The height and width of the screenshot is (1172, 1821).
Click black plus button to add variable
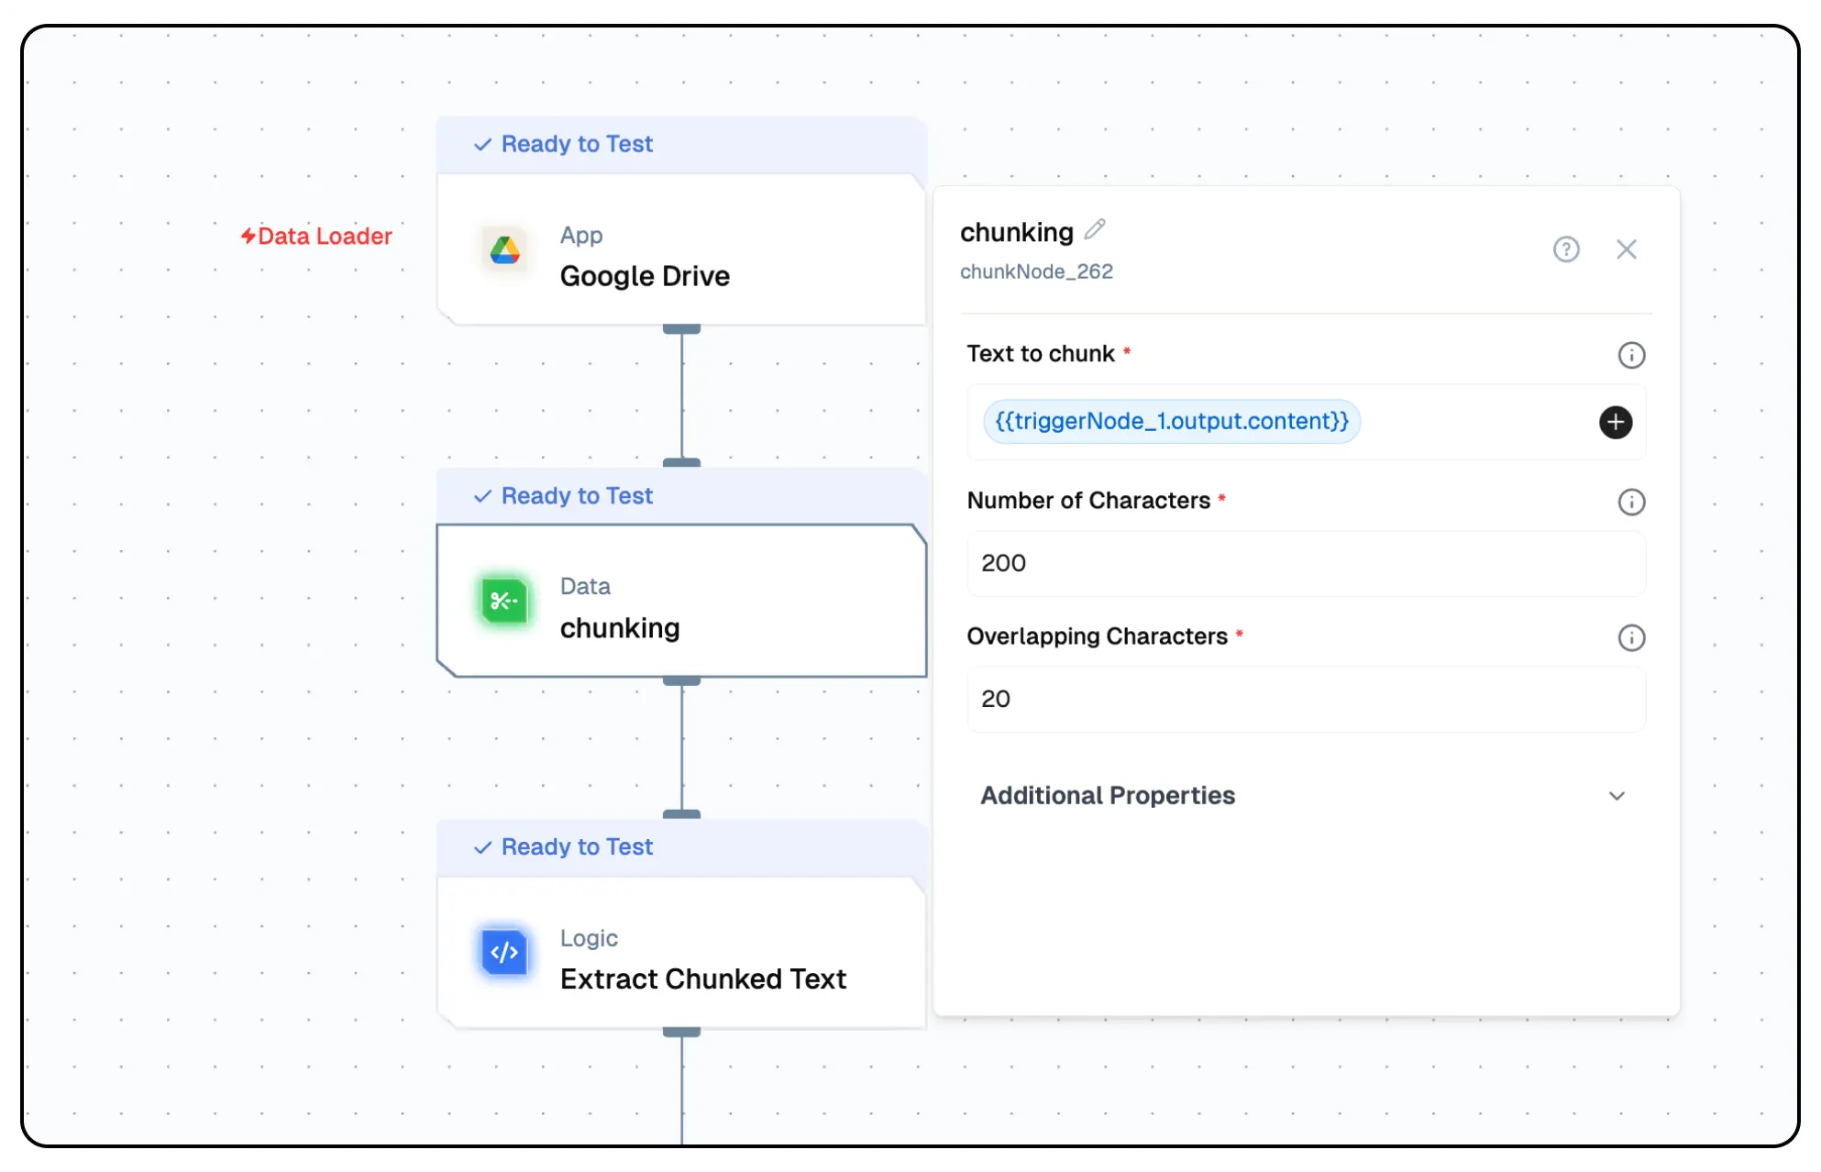pyautogui.click(x=1616, y=422)
